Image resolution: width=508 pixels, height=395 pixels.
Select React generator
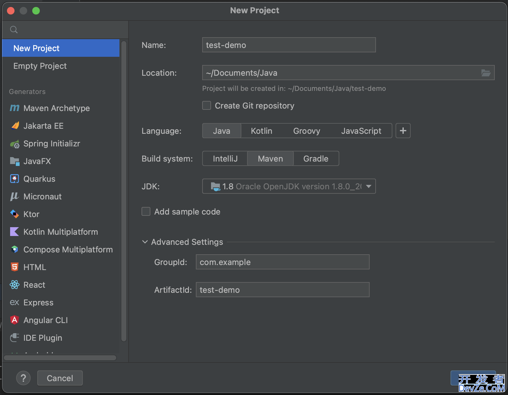pos(61,285)
